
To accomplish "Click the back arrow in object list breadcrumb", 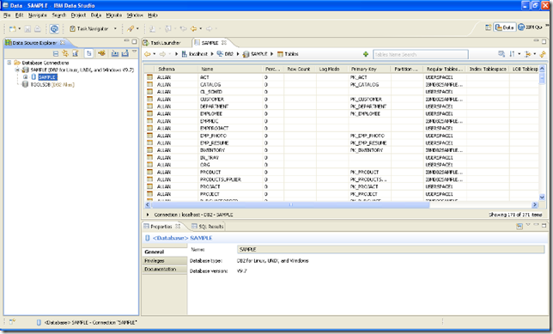I will point(148,54).
